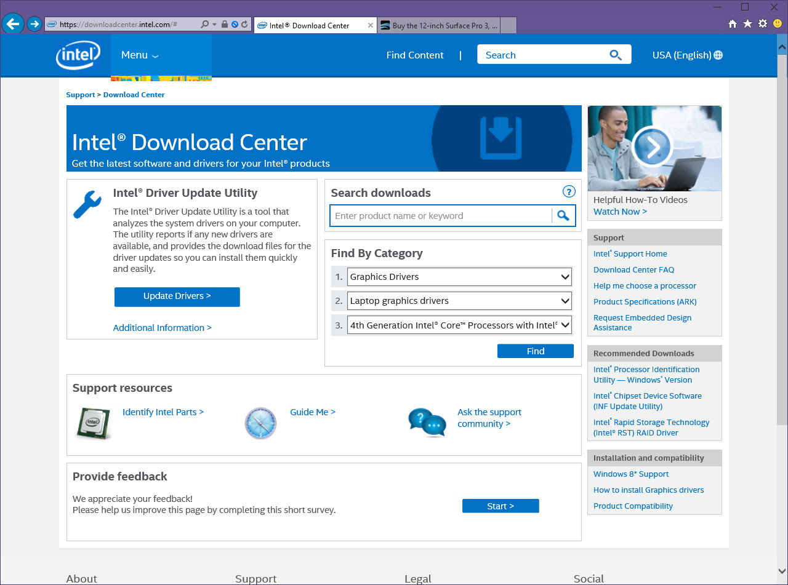Image resolution: width=788 pixels, height=585 pixels.
Task: Click Find Content in header
Action: [x=415, y=55]
